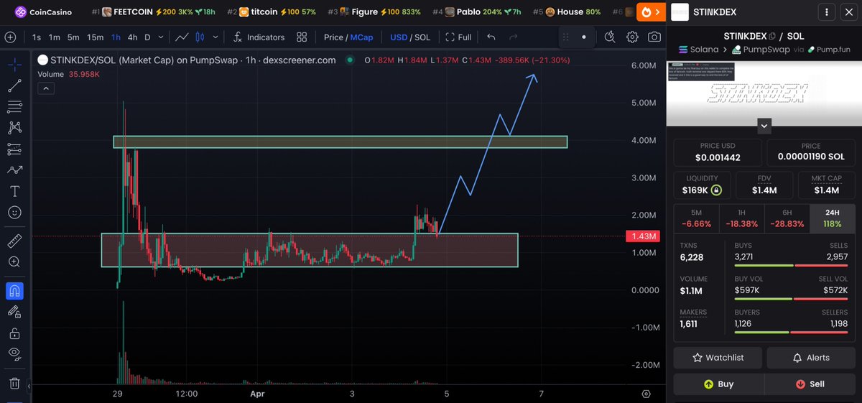
Task: Expand the time interval dropdown arrow
Action: (x=162, y=37)
